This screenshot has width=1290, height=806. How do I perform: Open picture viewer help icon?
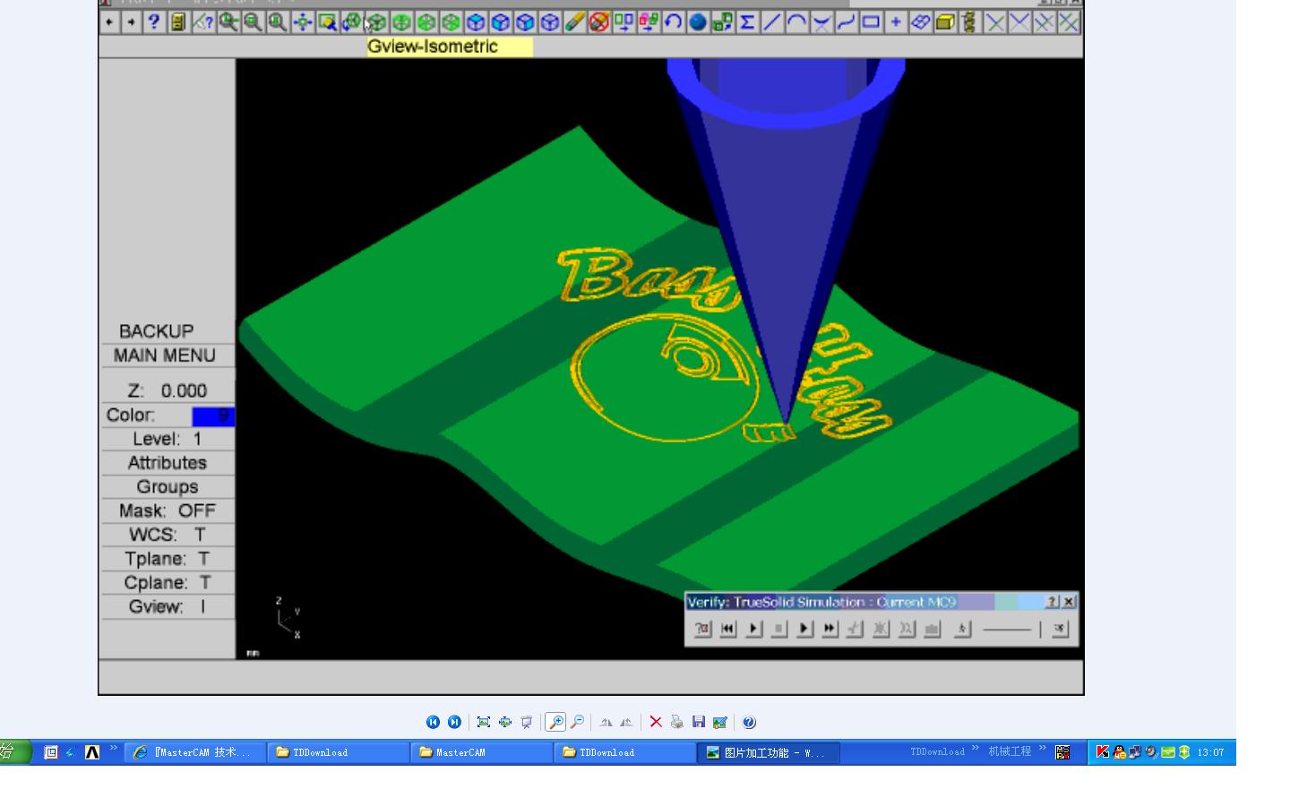pyautogui.click(x=749, y=722)
